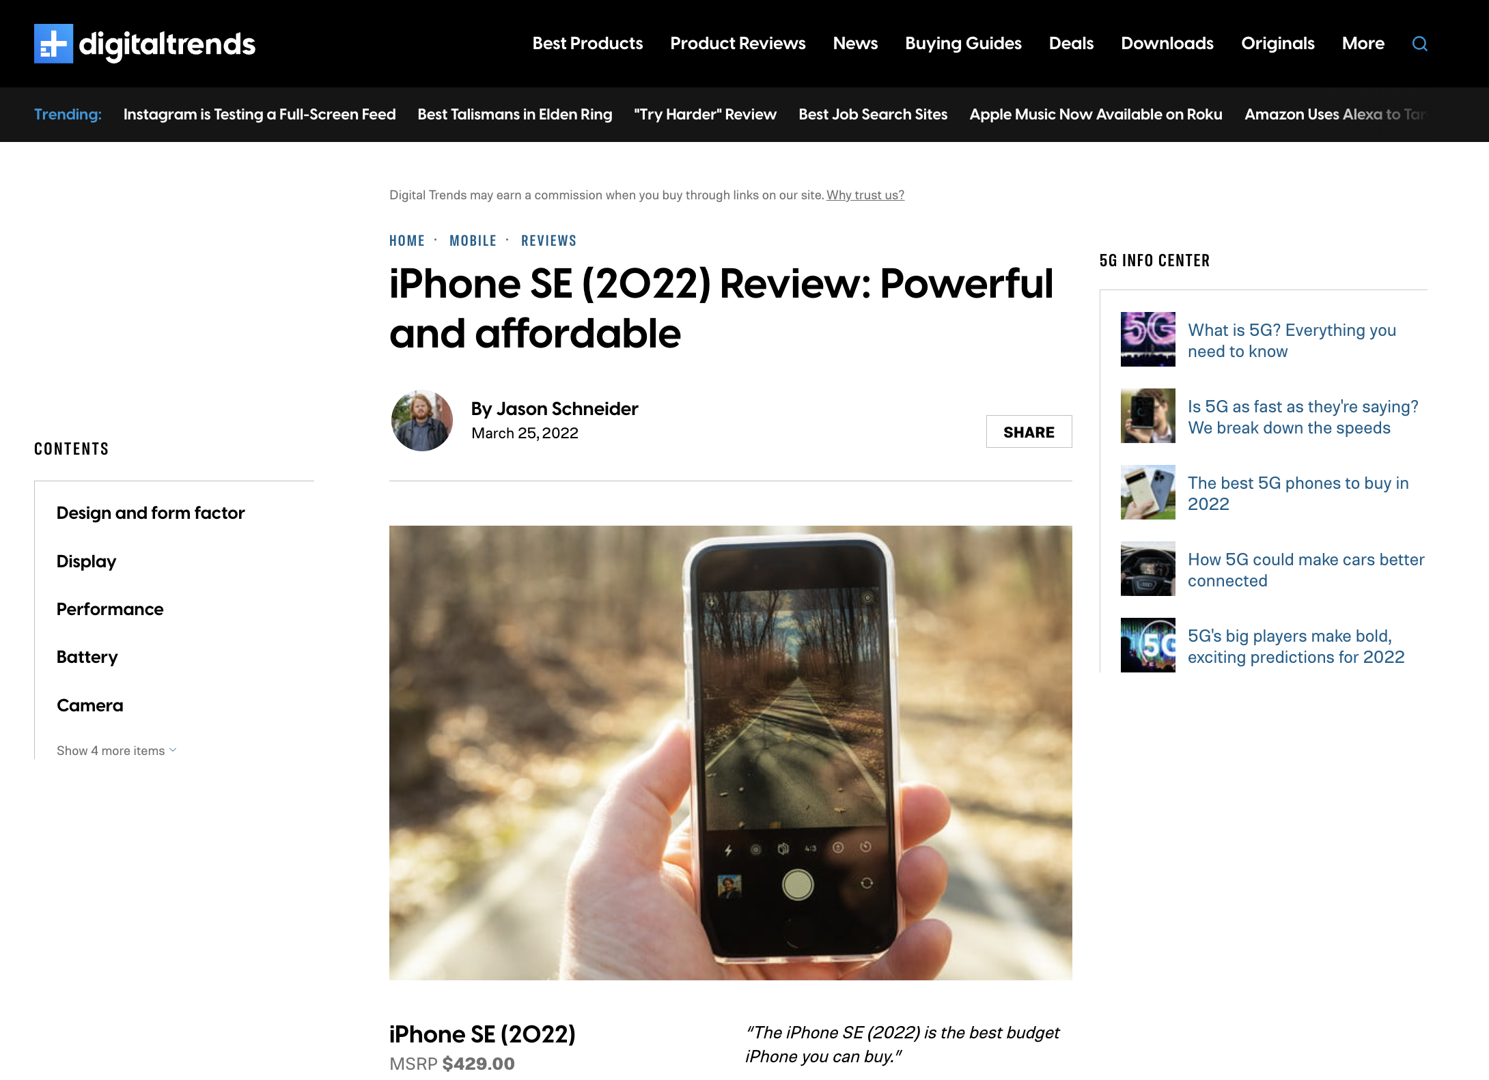The height and width of the screenshot is (1080, 1489).
Task: Jump to the Camera section
Action: 90,705
